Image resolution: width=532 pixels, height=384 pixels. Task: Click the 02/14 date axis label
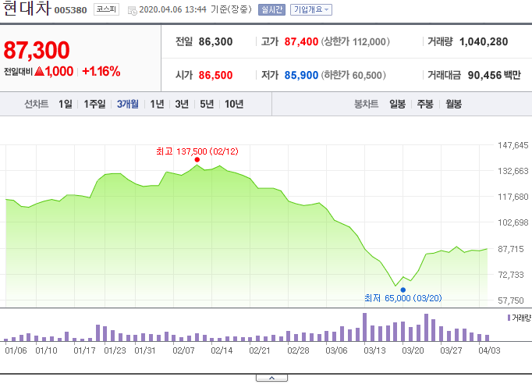(222, 350)
